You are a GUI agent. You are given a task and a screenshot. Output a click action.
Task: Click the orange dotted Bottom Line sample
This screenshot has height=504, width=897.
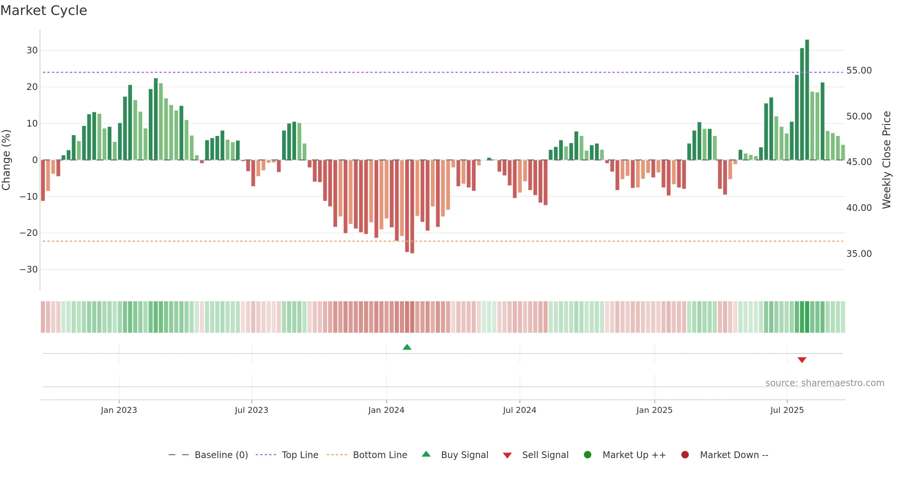337,455
